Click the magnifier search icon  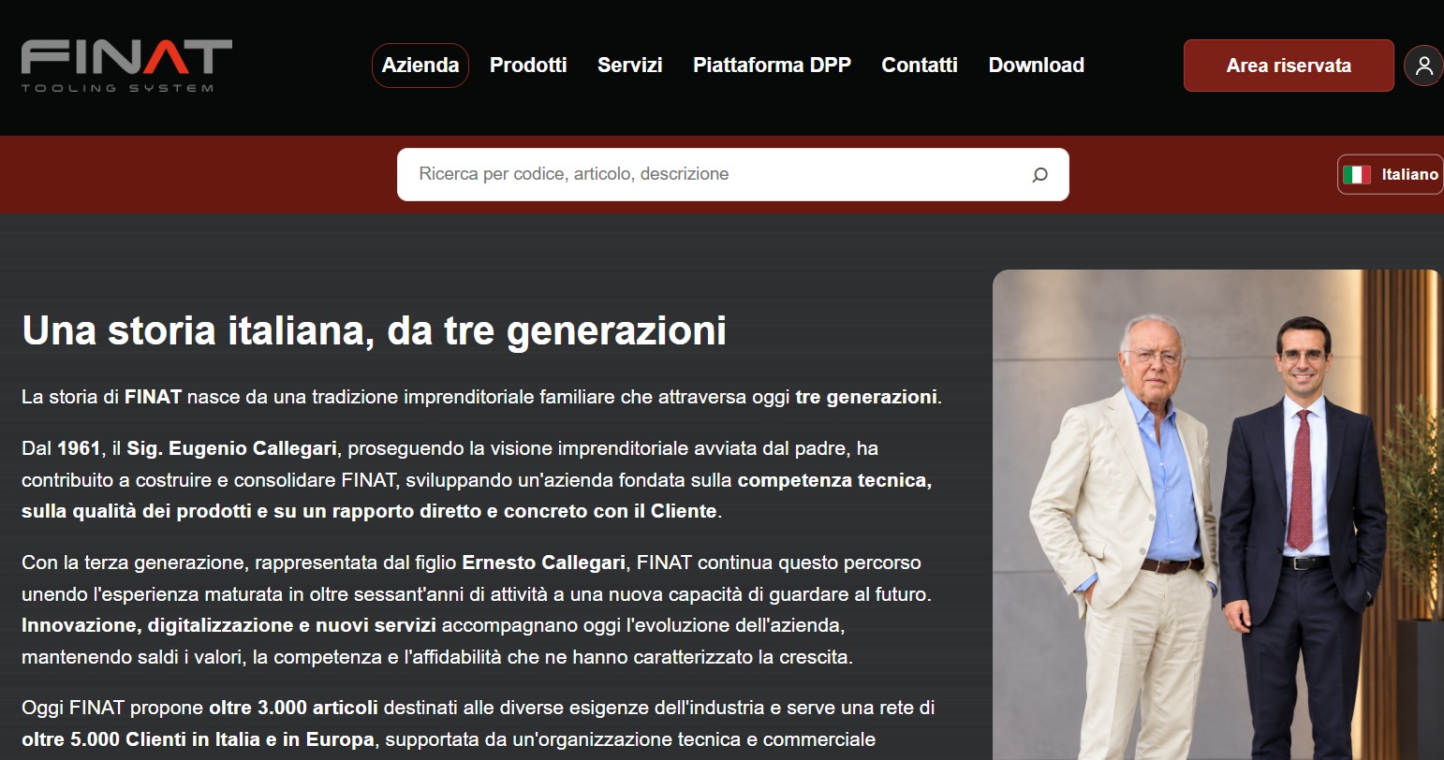[x=1039, y=174]
